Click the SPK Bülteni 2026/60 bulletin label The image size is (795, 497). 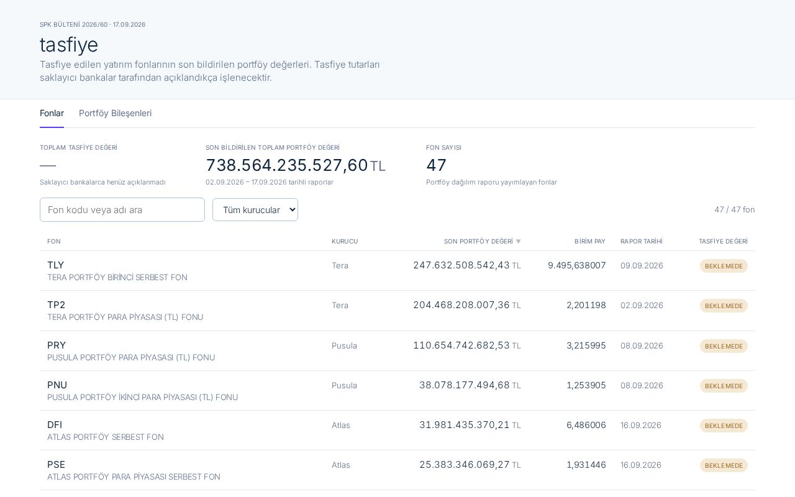pyautogui.click(x=93, y=25)
